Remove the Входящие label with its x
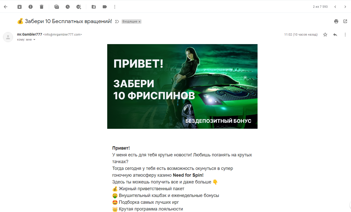Screen dimensions: 351x212 click(140, 22)
